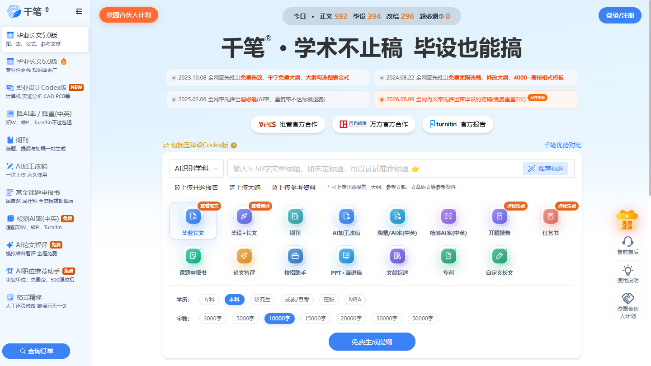Click the 登录/注册 button
651x366 pixels.
click(620, 15)
